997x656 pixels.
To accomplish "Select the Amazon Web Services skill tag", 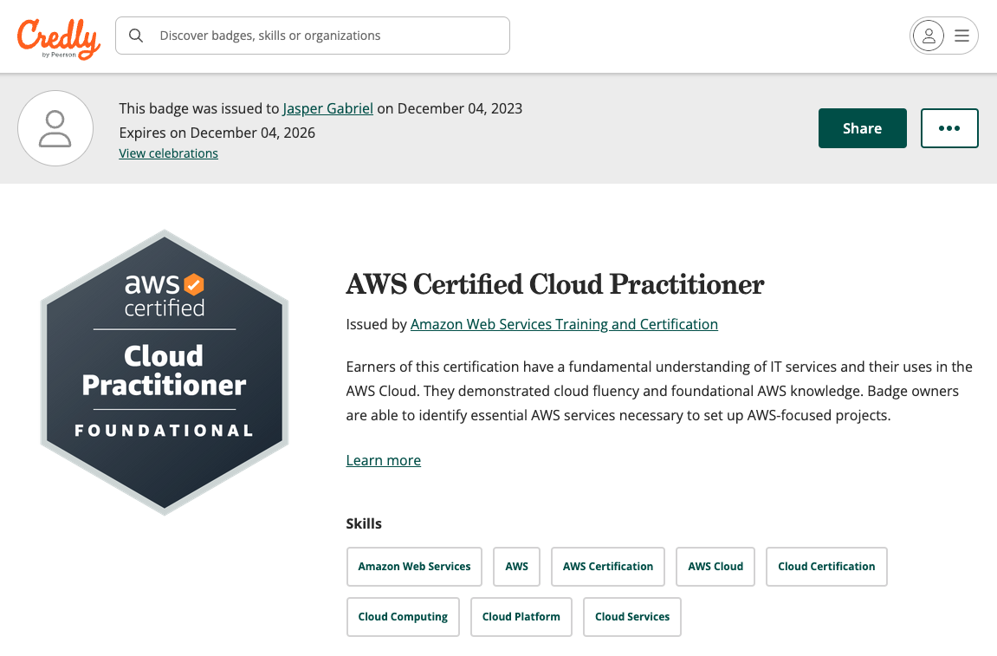I will (x=414, y=566).
